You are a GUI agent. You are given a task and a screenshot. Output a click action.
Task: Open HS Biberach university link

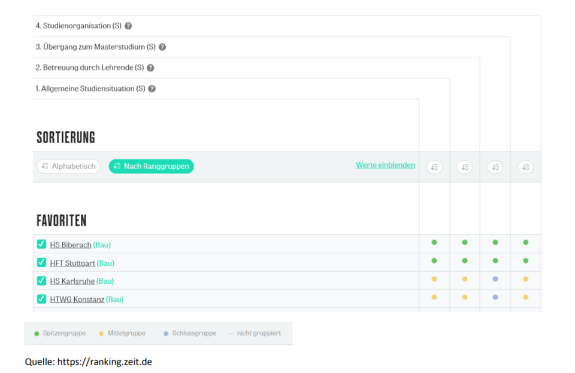pos(71,245)
